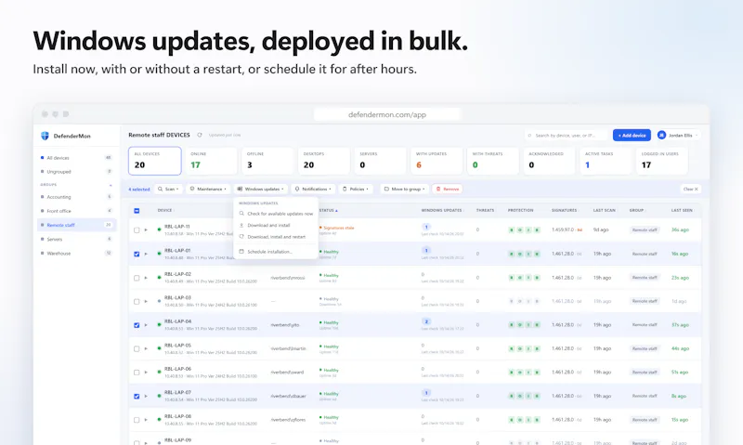Click the Maintenance button's shield icon
Image resolution: width=743 pixels, height=445 pixels.
(x=192, y=189)
